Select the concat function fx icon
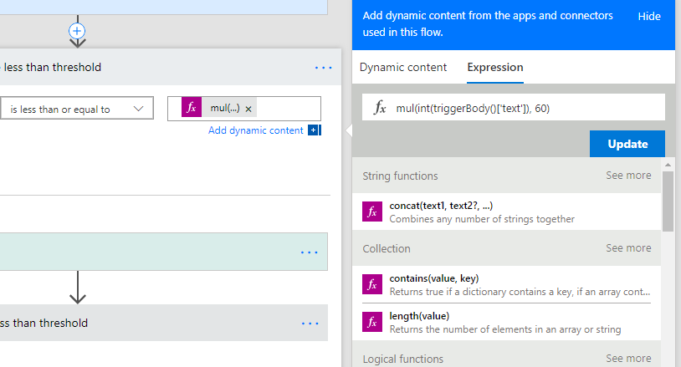The width and height of the screenshot is (681, 367). point(372,212)
